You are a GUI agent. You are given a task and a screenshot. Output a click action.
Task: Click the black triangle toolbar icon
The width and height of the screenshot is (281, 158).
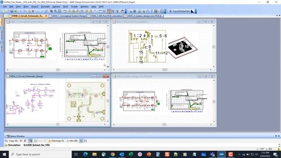192,11
